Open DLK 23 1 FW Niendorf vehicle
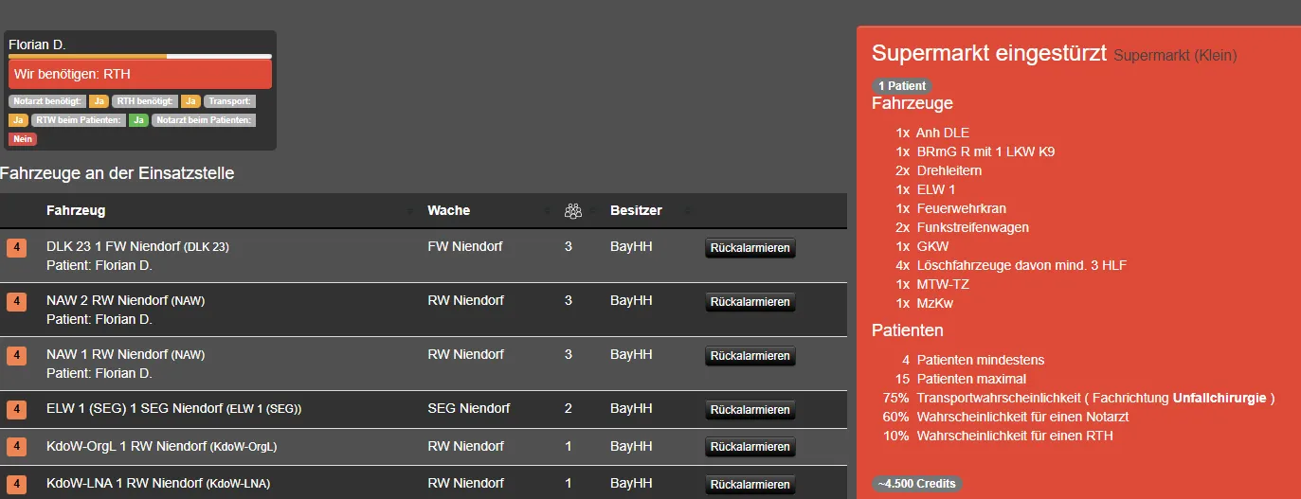1301x499 pixels. pyautogui.click(x=113, y=246)
